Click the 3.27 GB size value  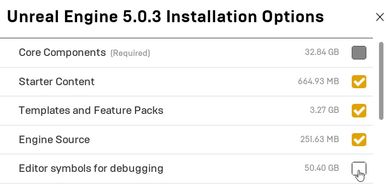325,110
